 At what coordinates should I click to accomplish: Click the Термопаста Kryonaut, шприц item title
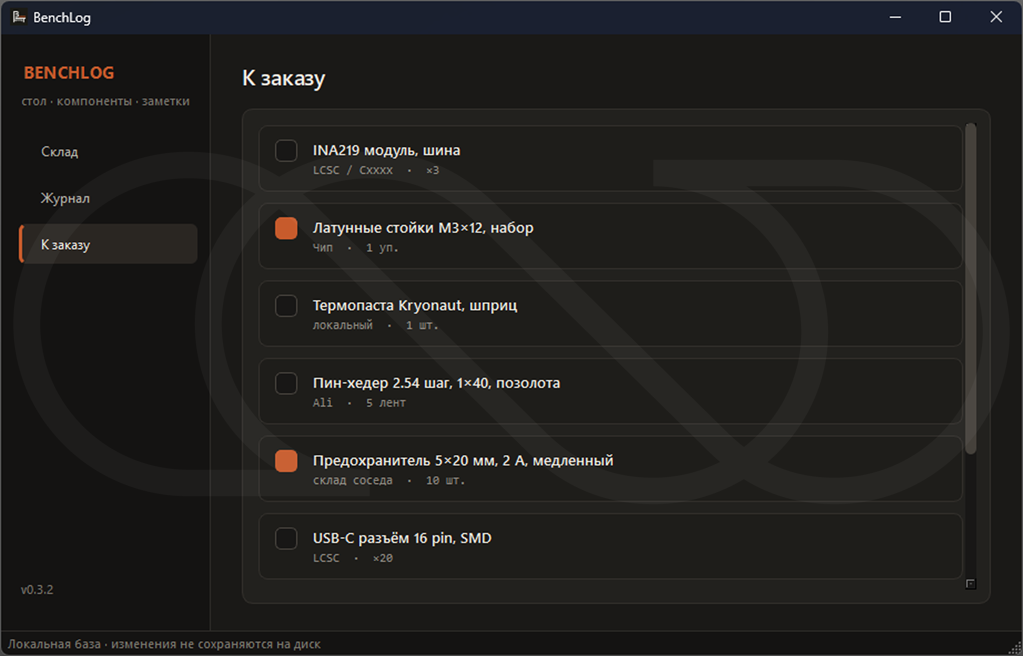[415, 306]
